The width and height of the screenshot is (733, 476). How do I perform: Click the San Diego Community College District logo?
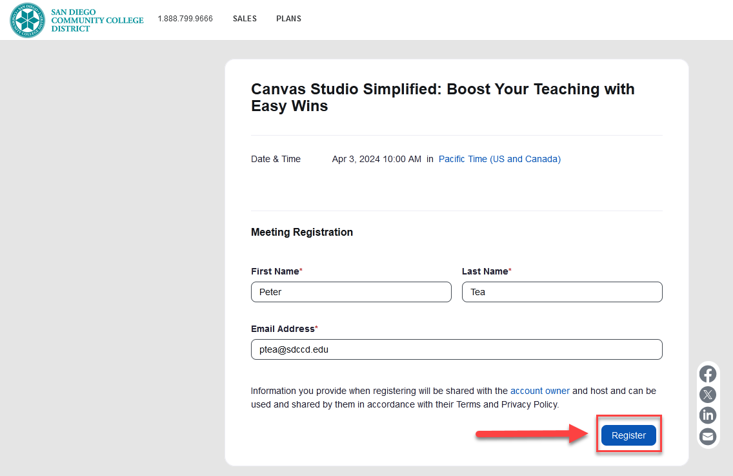(x=77, y=20)
